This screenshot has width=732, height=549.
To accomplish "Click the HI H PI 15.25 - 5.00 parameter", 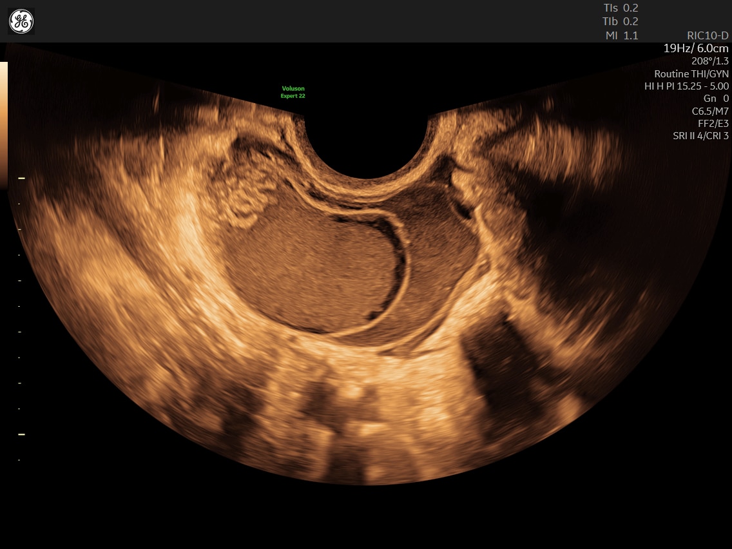I will [686, 86].
